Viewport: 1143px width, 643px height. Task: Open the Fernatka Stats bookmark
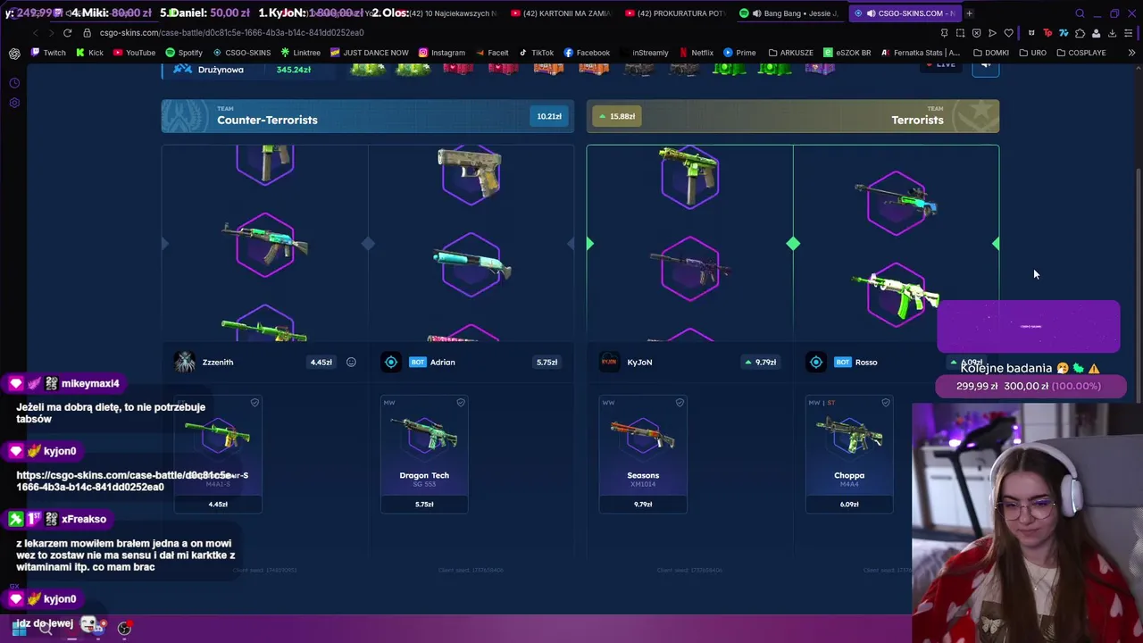pyautogui.click(x=920, y=53)
